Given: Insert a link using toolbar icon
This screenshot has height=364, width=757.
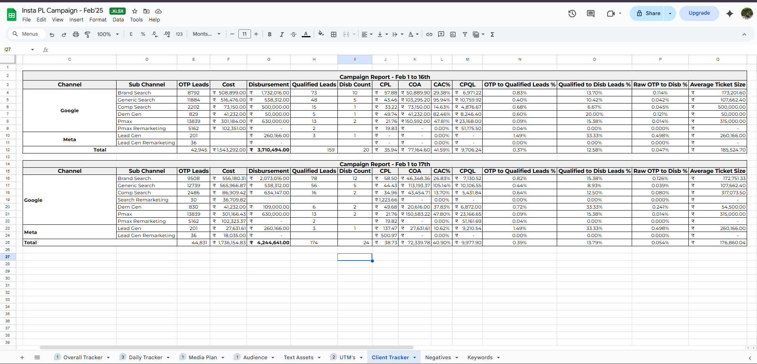Looking at the screenshot, I should 429,34.
